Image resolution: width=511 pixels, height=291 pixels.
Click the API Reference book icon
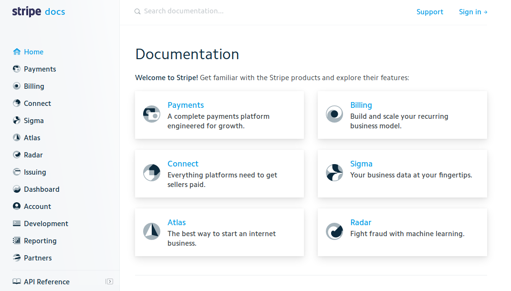point(17,281)
